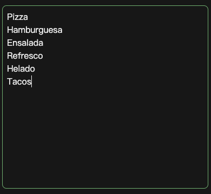Place cursor right after the word Hamburguesa
This screenshot has height=194, width=211.
coord(63,30)
